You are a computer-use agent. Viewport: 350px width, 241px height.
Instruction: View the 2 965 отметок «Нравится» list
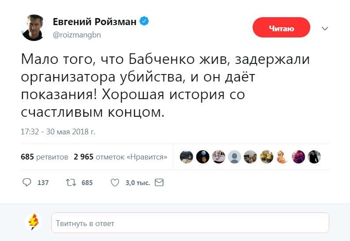(x=120, y=157)
